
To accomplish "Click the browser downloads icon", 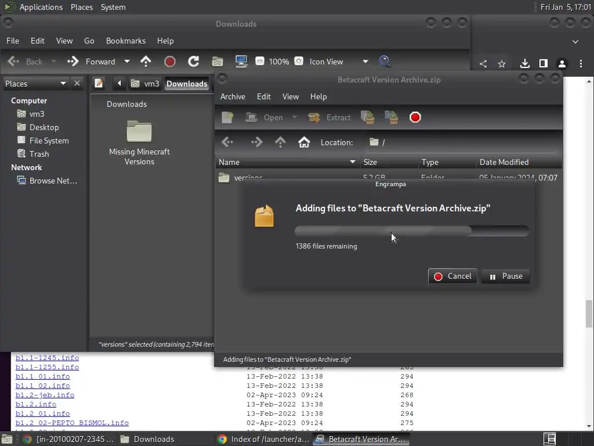I will (524, 63).
